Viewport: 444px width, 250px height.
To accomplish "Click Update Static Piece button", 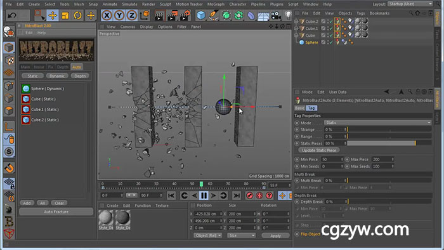I will click(319, 150).
